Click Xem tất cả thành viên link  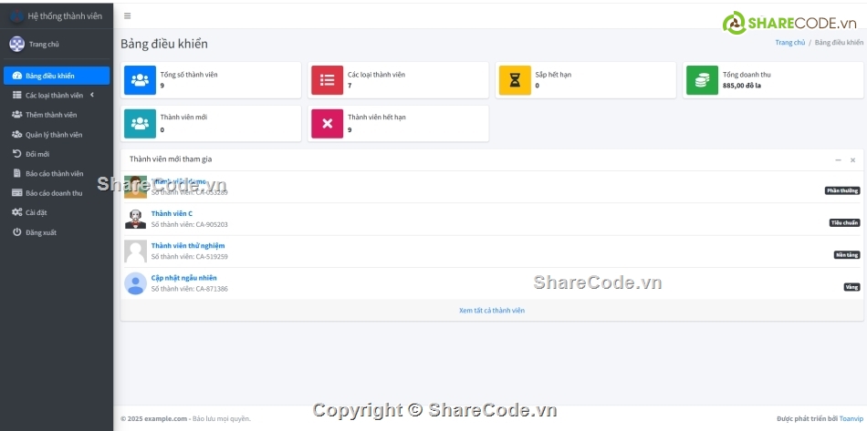pos(492,311)
